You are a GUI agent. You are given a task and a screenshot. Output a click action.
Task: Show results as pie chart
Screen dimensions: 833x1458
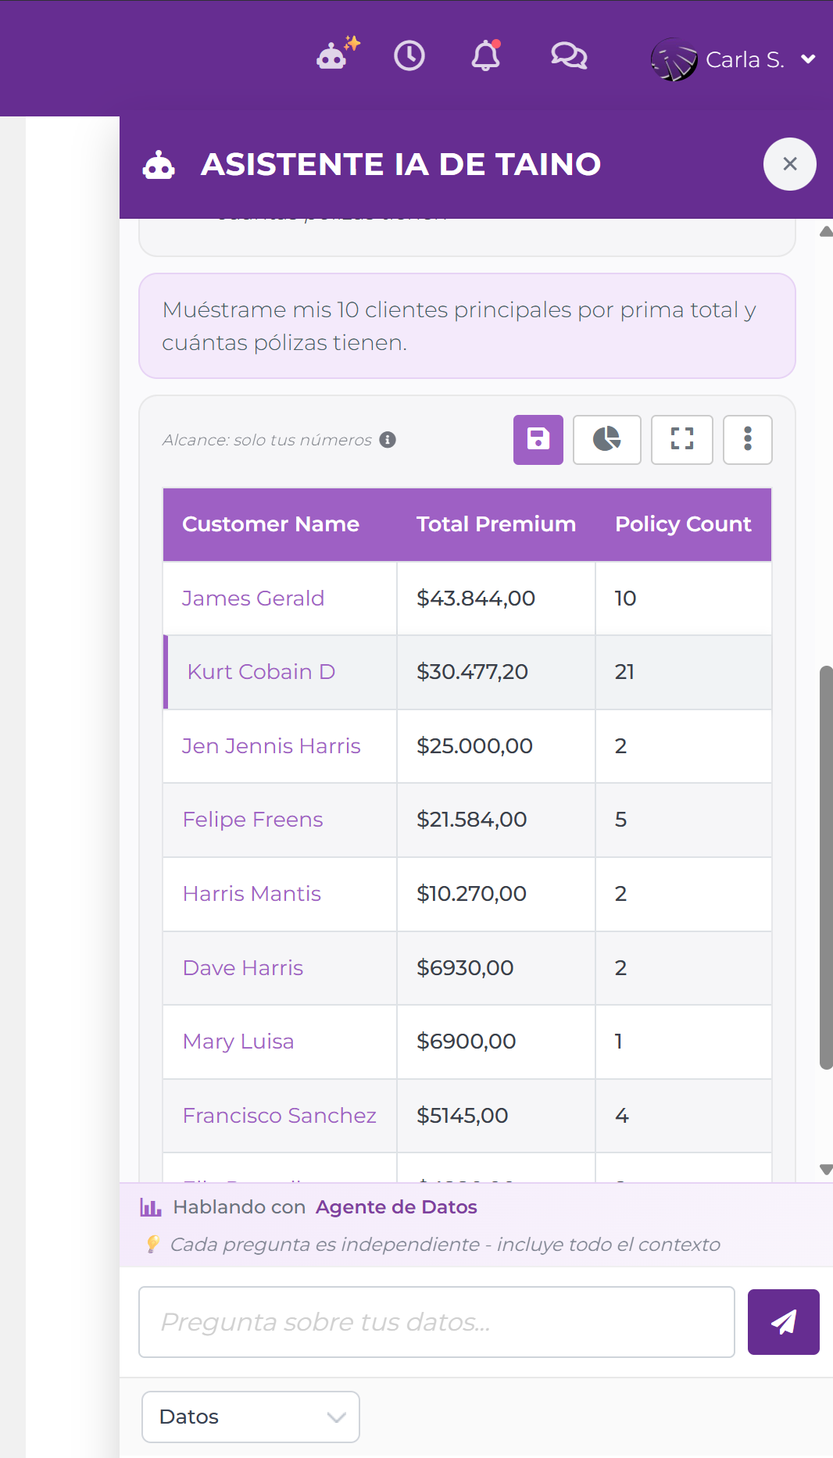click(606, 439)
